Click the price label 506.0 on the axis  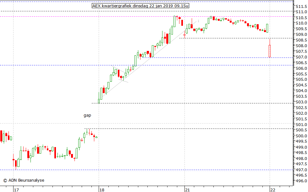click(x=301, y=68)
